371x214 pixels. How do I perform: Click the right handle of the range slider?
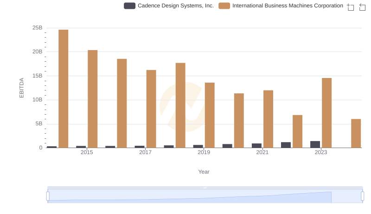pyautogui.click(x=362, y=196)
